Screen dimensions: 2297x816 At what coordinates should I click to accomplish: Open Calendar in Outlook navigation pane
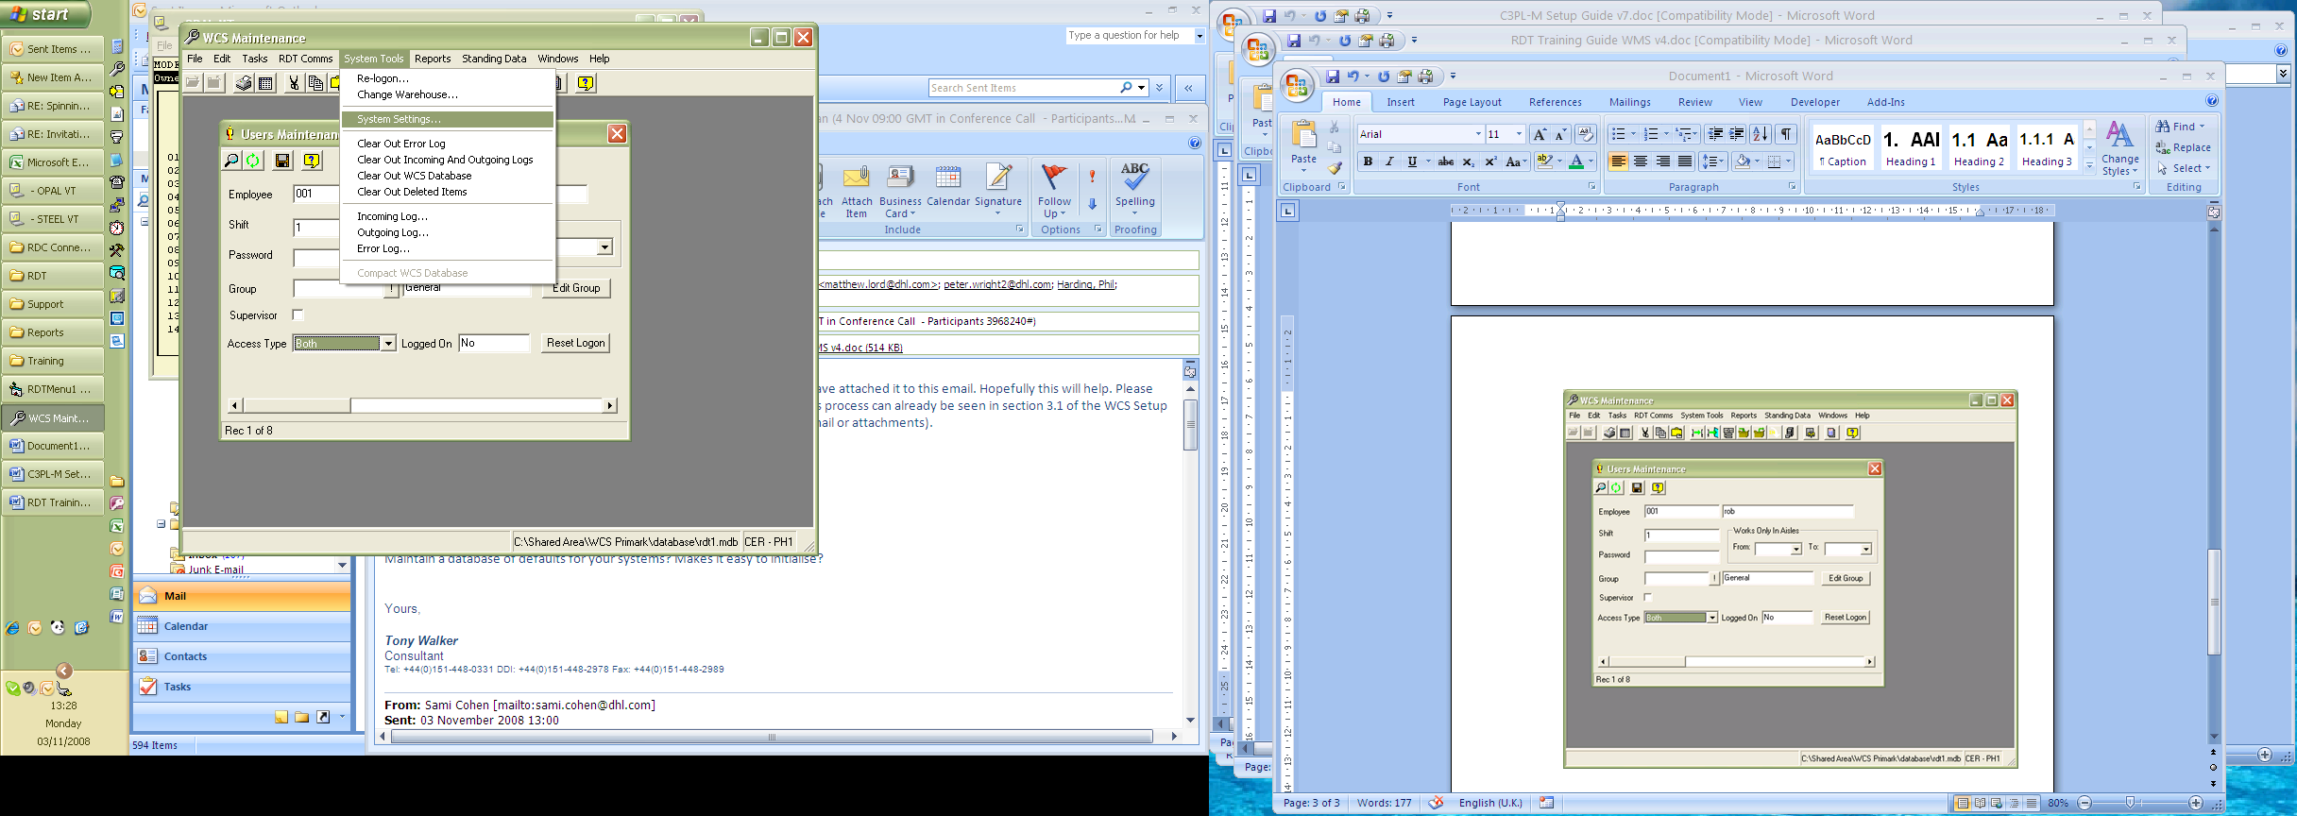[x=242, y=626]
